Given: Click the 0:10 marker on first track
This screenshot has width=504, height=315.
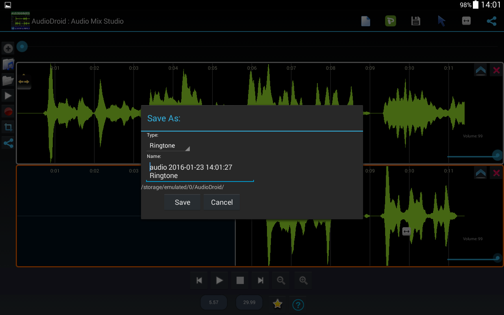Looking at the screenshot, I should [409, 68].
